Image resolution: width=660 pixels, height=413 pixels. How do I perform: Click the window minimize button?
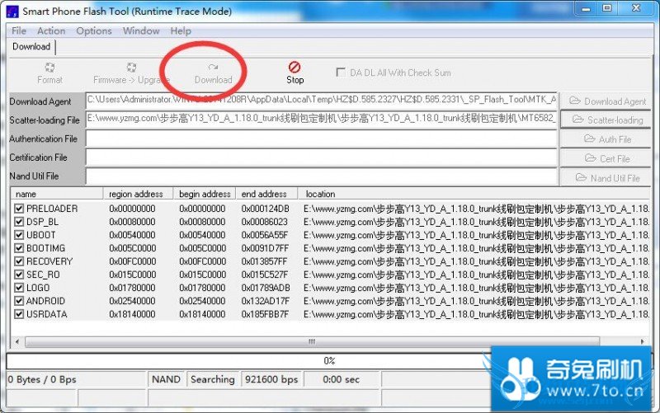tap(586, 9)
